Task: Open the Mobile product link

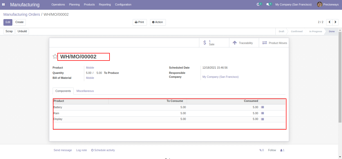Action: tap(90, 68)
